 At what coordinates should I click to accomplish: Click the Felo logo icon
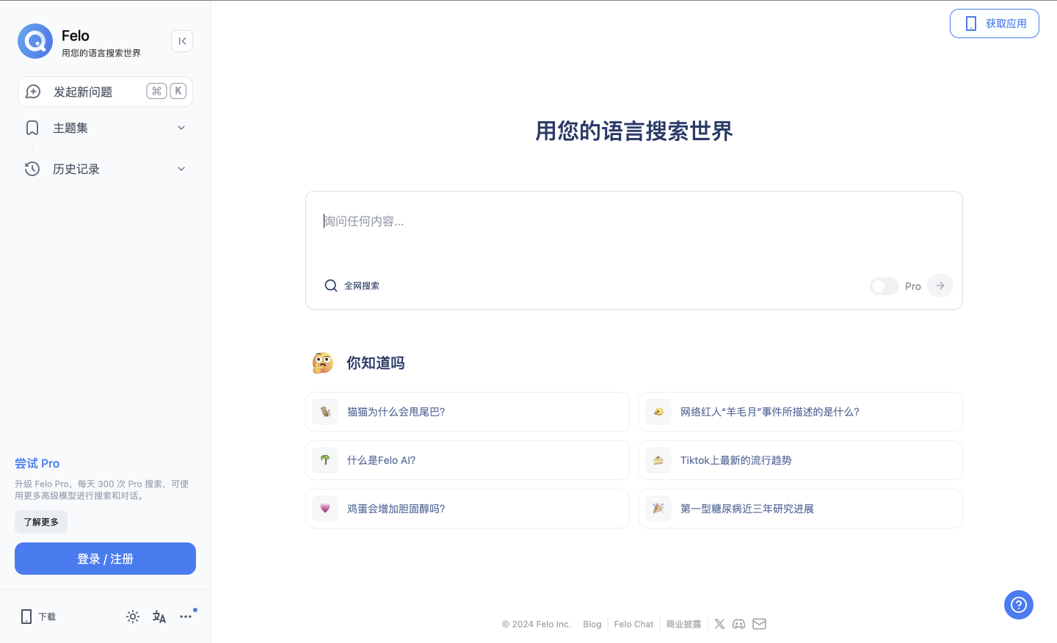coord(35,41)
